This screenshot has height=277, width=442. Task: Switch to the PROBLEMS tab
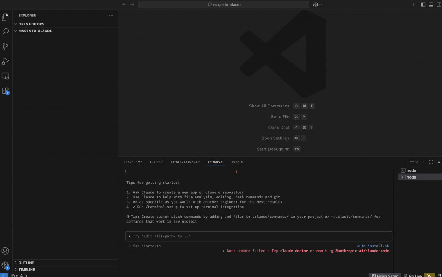tap(133, 162)
